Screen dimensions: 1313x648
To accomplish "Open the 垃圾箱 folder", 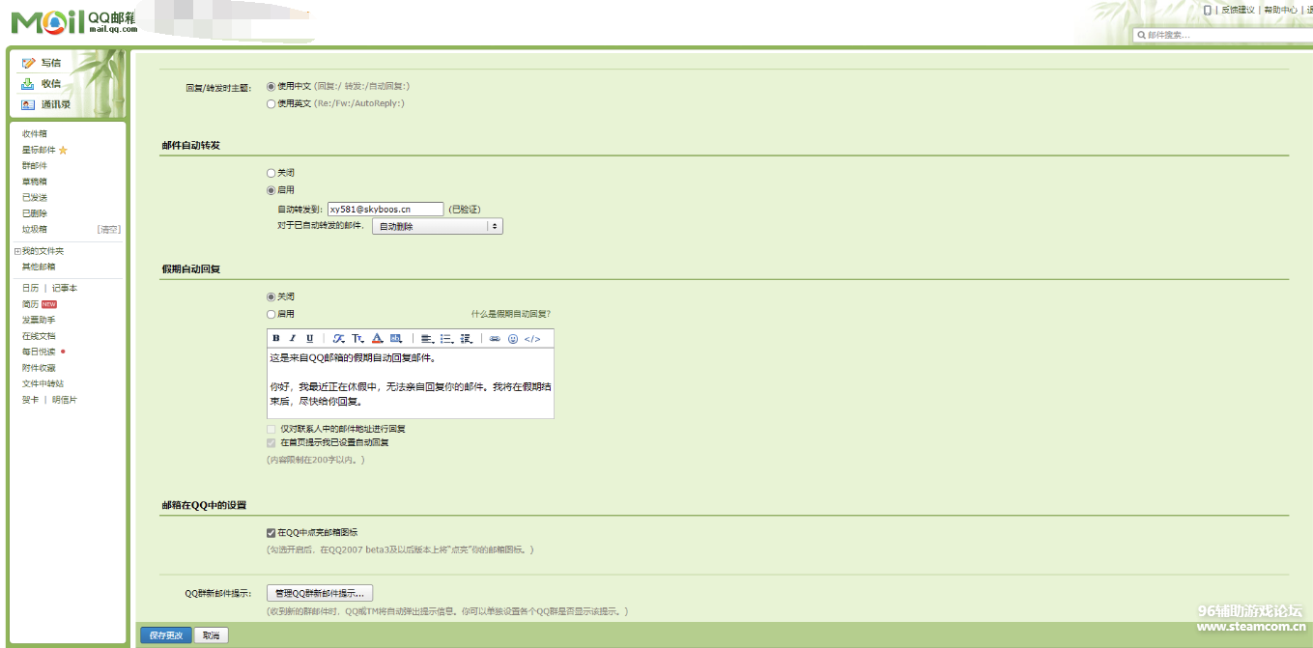I will click(x=33, y=228).
